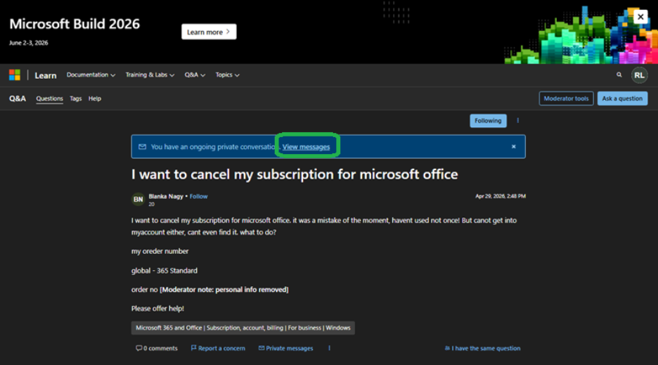Image resolution: width=658 pixels, height=365 pixels.
Task: Follow Blanka Nagy
Action: point(198,196)
